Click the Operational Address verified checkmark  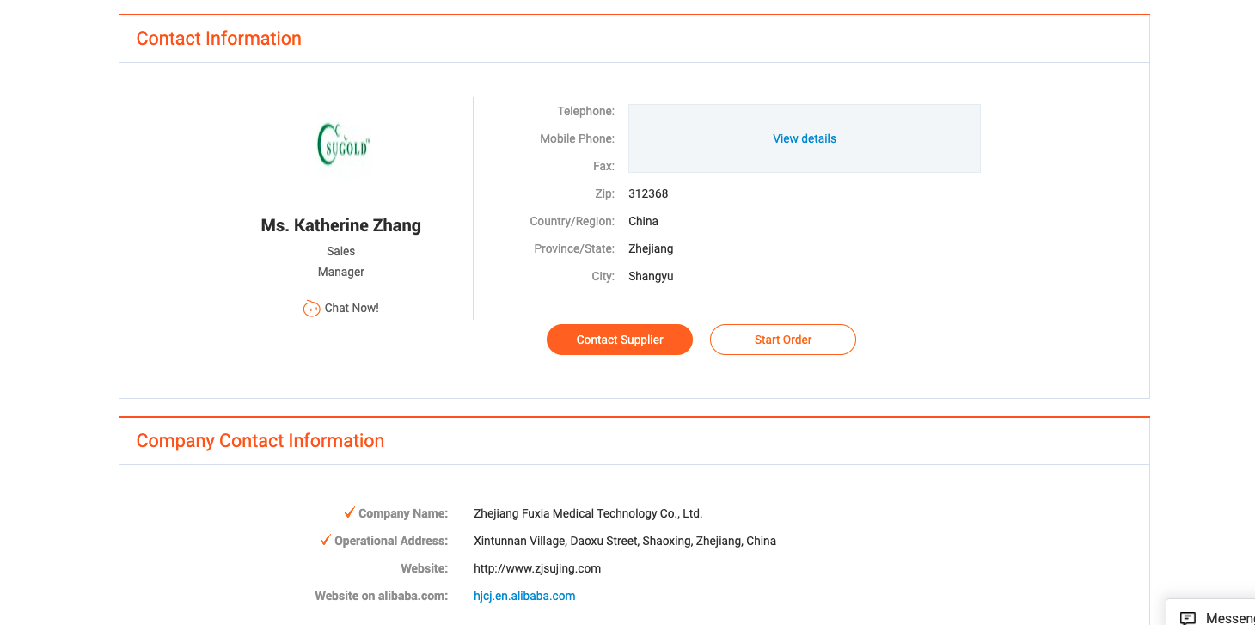(x=325, y=540)
